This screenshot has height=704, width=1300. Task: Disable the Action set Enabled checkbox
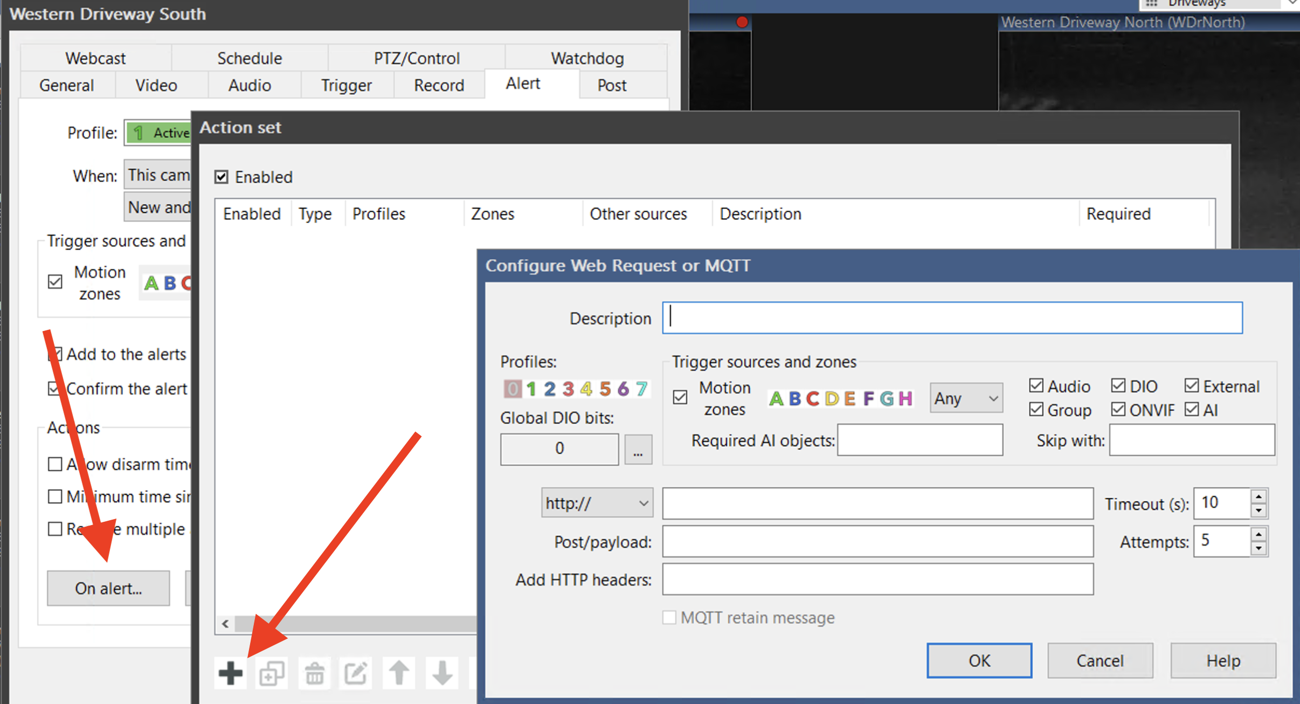[x=222, y=177]
